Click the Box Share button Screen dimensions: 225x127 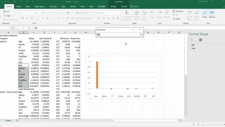(x=205, y=14)
